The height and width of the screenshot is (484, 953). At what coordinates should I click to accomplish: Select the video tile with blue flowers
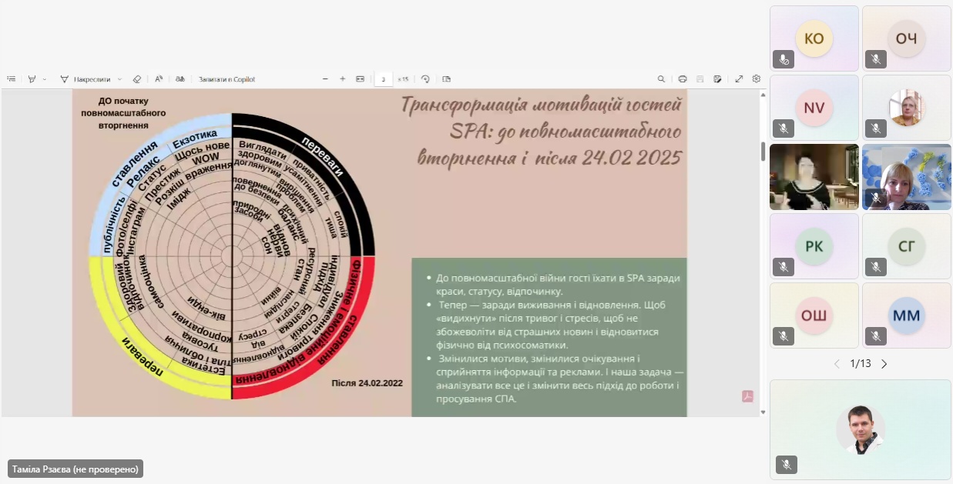907,177
